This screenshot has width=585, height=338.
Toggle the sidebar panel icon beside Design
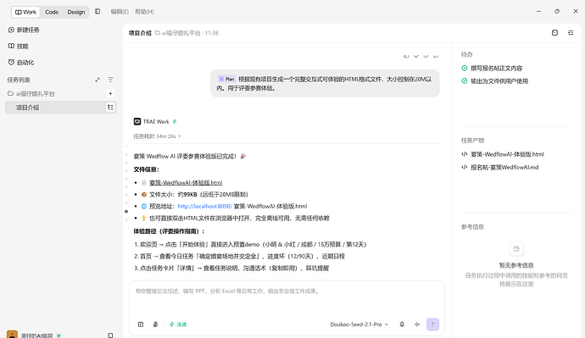[97, 12]
